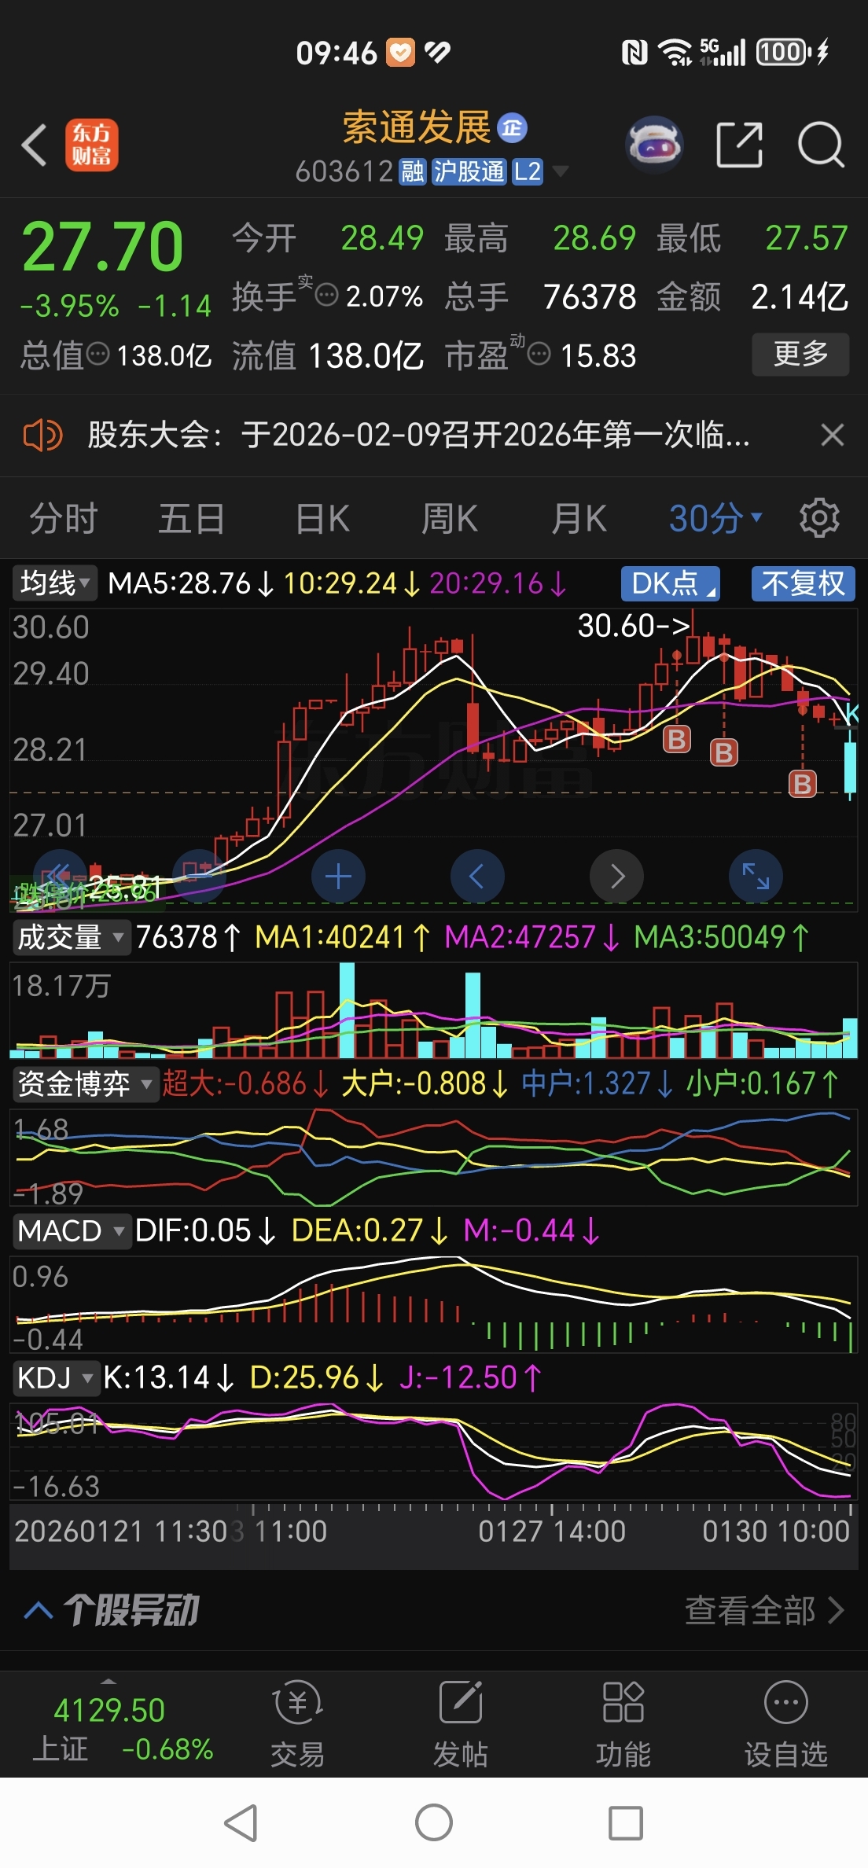The height and width of the screenshot is (1868, 868).
Task: Tap the lowest B marker near 27.57
Action: [x=802, y=783]
